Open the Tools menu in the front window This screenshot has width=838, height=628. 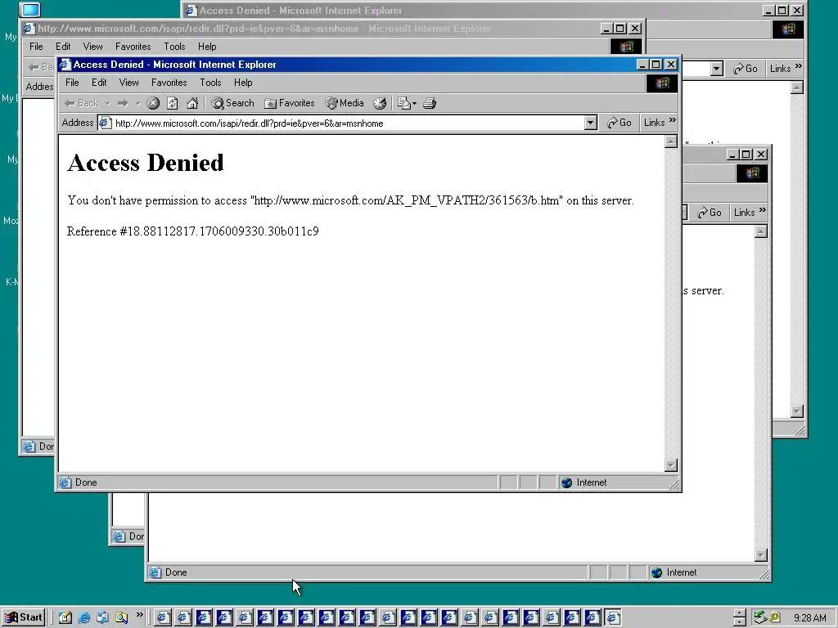(x=210, y=83)
